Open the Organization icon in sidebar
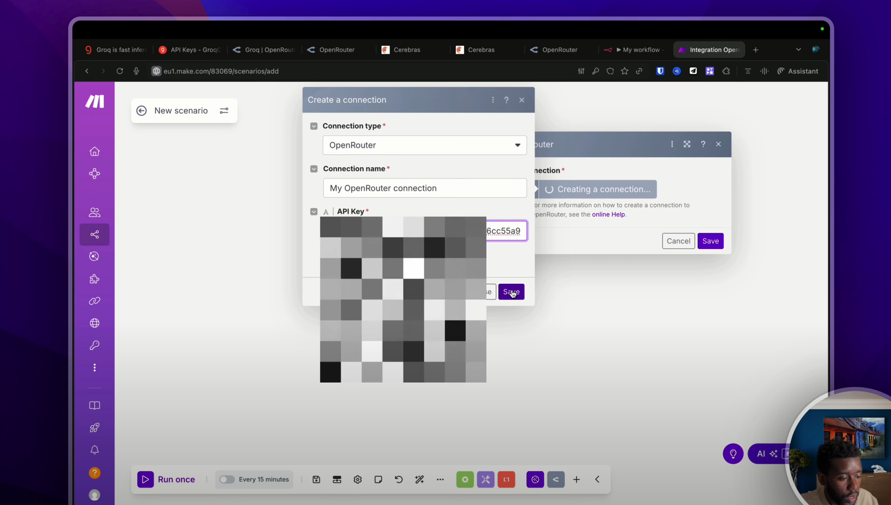Viewport: 891px width, 505px height. pyautogui.click(x=94, y=174)
